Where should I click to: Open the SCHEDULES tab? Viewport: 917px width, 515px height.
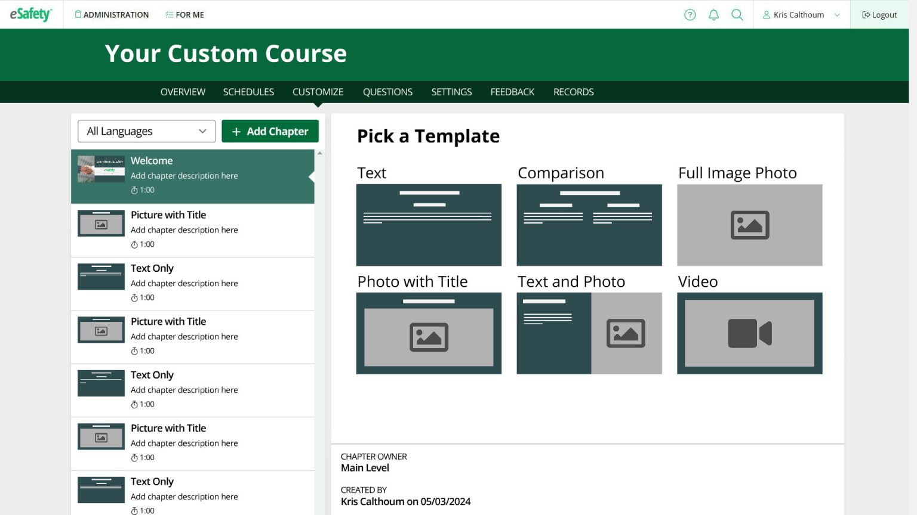248,92
